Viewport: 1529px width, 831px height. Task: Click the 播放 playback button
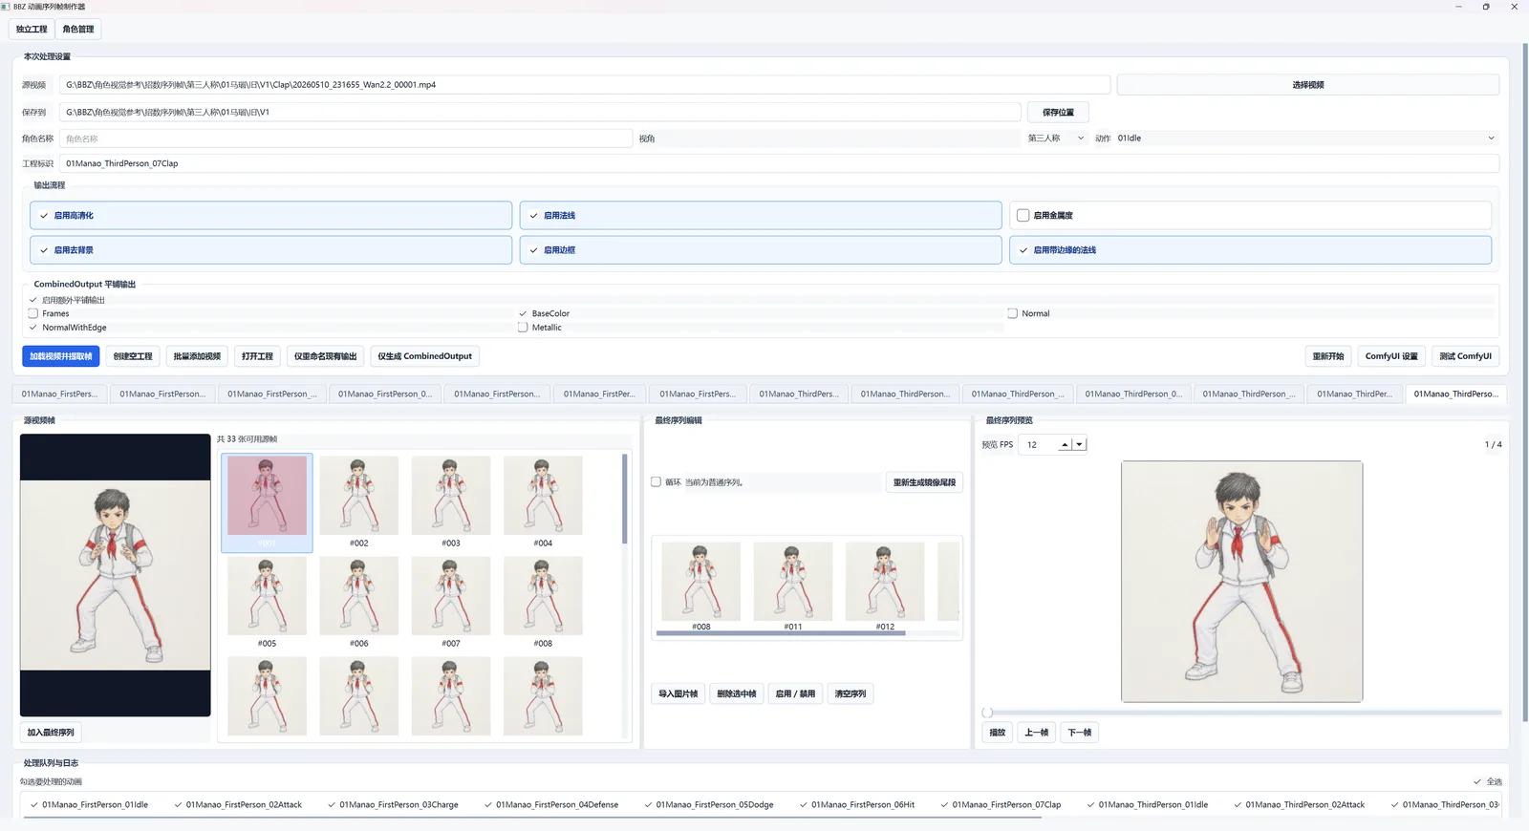point(998,733)
